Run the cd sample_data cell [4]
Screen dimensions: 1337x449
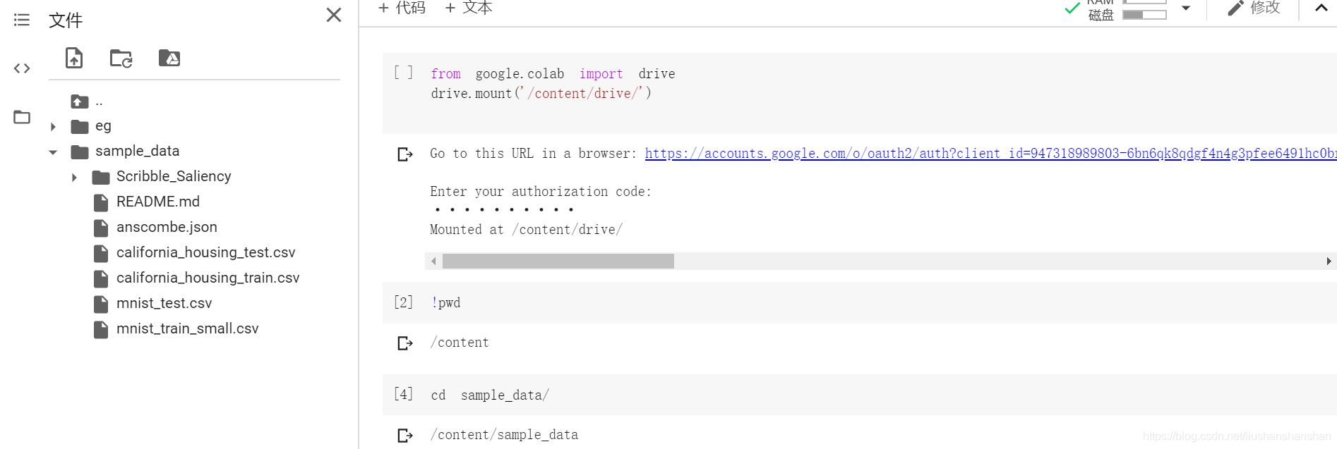click(x=403, y=394)
